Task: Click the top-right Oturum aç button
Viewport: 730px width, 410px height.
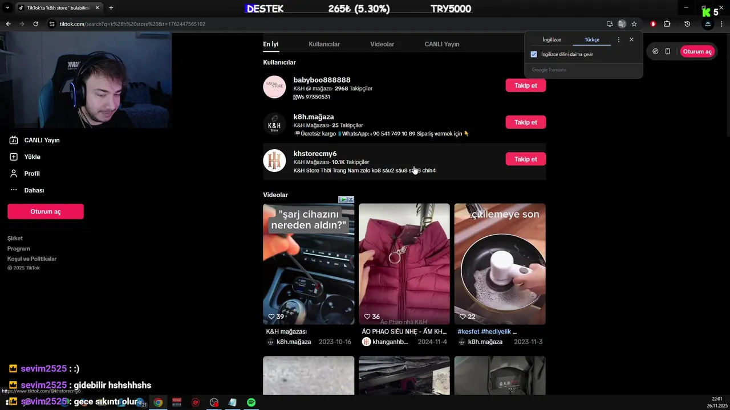Action: click(x=697, y=51)
